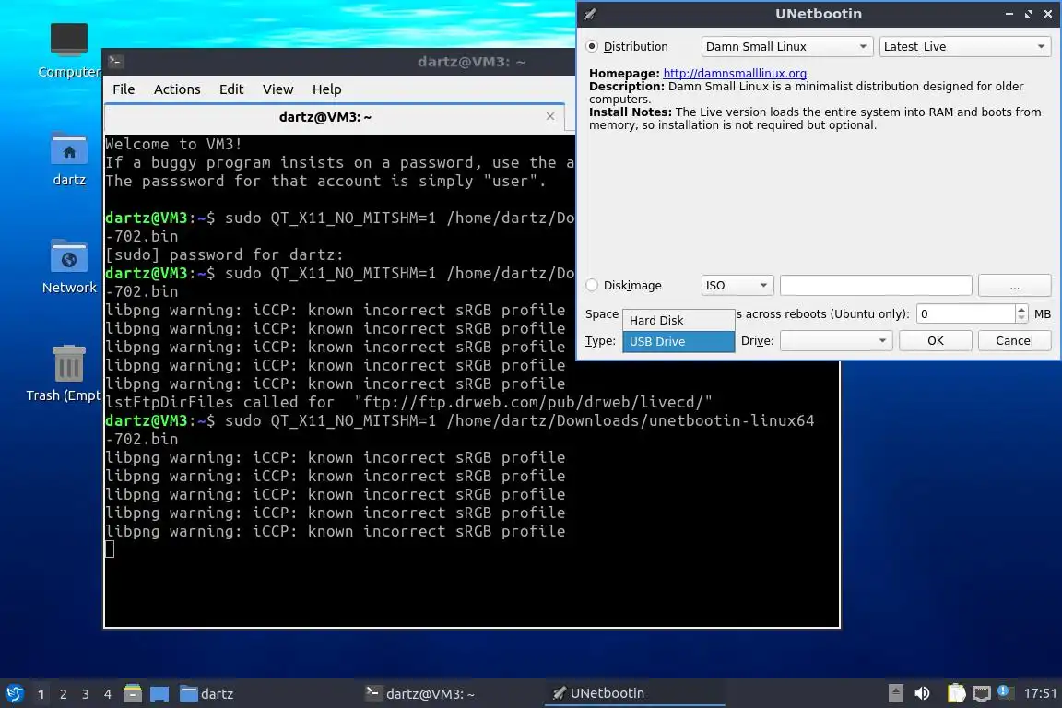Screen dimensions: 1062x708
Task: Open the network status tray icon
Action: (x=982, y=693)
